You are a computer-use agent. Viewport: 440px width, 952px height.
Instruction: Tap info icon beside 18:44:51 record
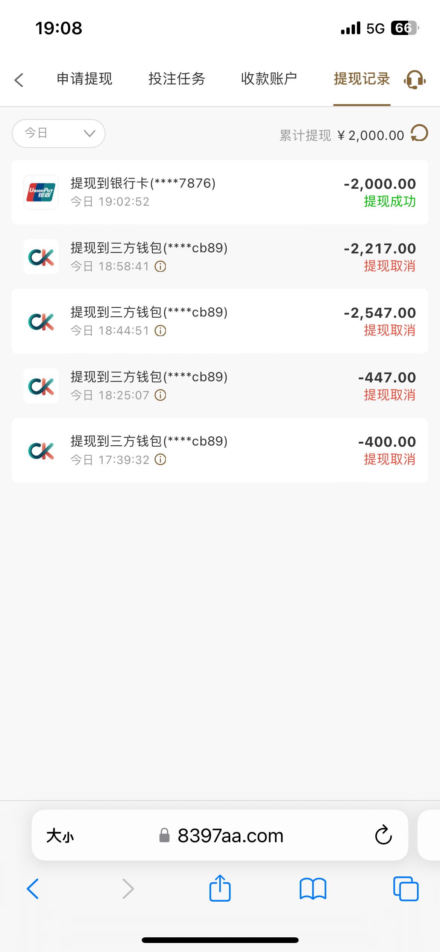[161, 331]
